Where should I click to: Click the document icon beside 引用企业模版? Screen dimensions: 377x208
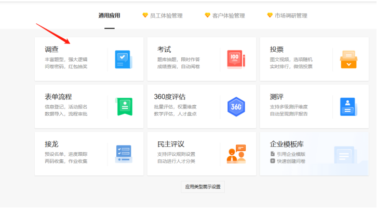tap(273, 154)
